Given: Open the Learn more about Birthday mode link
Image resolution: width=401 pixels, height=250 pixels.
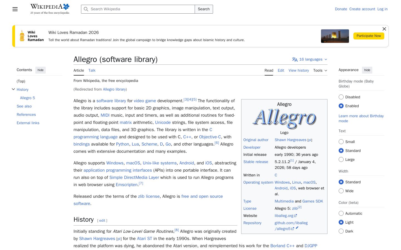Looking at the screenshot, I should click(361, 118).
